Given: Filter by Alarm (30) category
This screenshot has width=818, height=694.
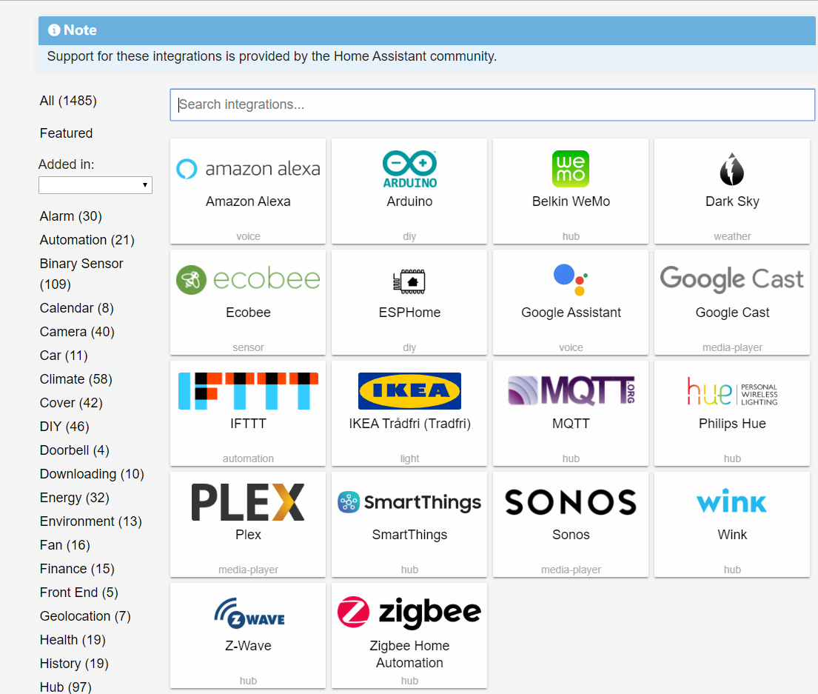Looking at the screenshot, I should point(71,216).
